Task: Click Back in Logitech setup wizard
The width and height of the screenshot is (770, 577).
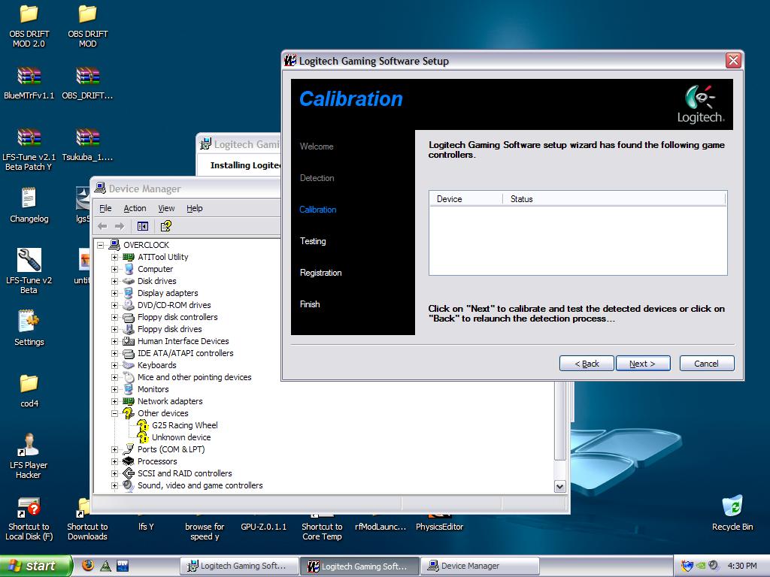Action: [587, 364]
